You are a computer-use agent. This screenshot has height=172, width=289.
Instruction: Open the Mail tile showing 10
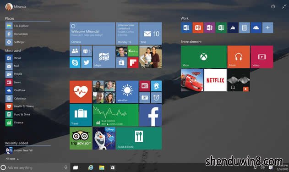pos(151,33)
